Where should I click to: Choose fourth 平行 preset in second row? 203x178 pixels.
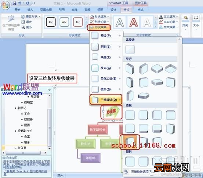tap(171, 82)
